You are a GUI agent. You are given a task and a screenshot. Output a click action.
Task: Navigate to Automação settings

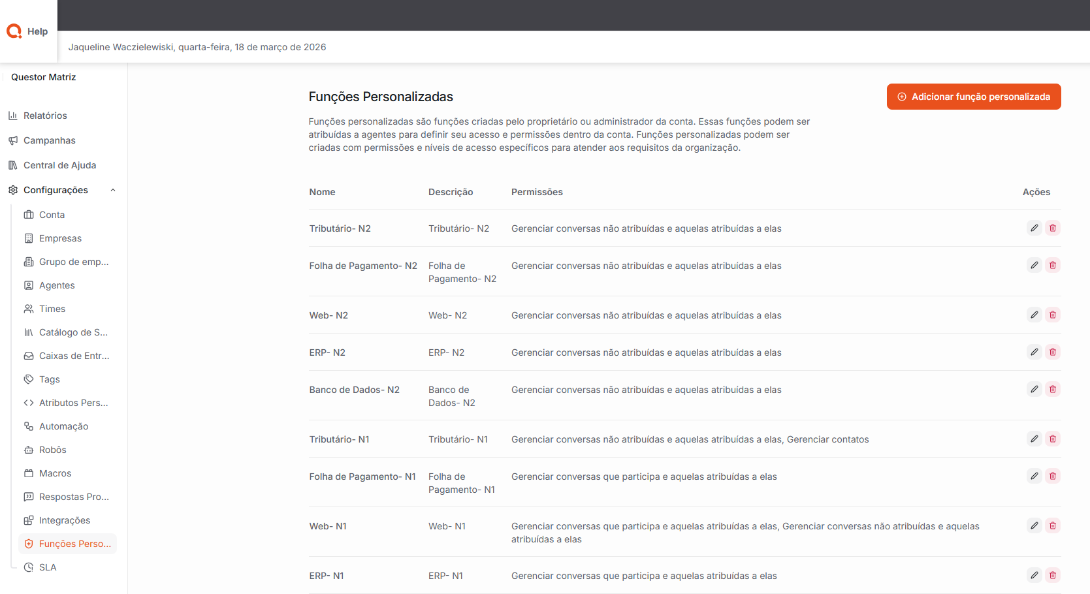click(63, 426)
